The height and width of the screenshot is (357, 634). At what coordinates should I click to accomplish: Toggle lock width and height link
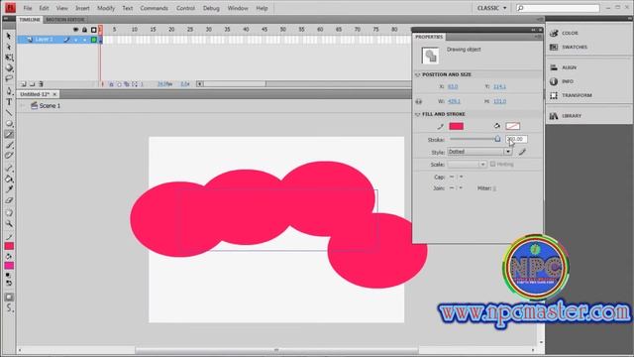coord(418,101)
